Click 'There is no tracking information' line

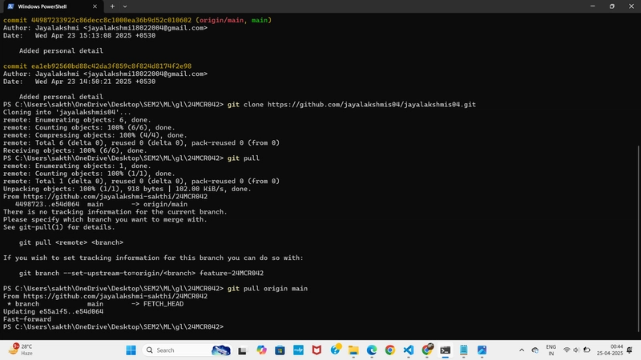115,212
